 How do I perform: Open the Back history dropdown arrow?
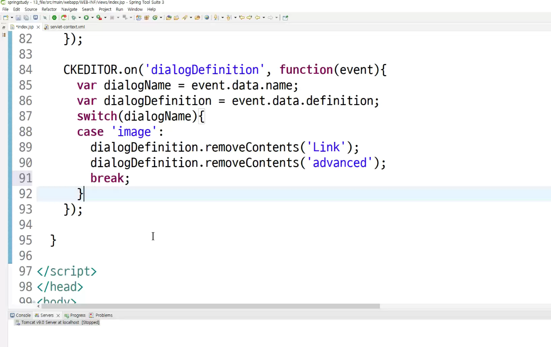coord(263,18)
